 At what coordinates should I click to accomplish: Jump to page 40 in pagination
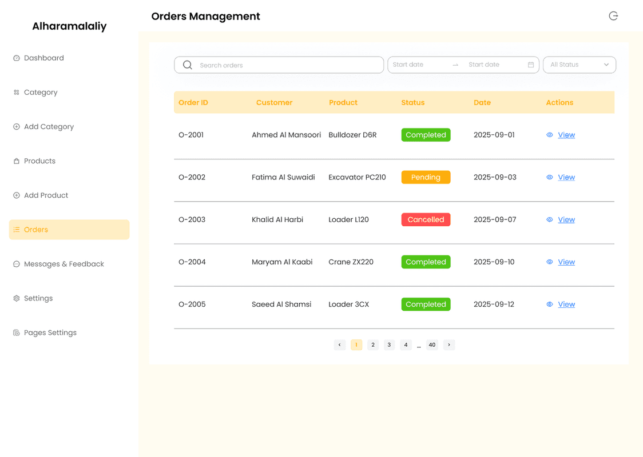point(432,345)
